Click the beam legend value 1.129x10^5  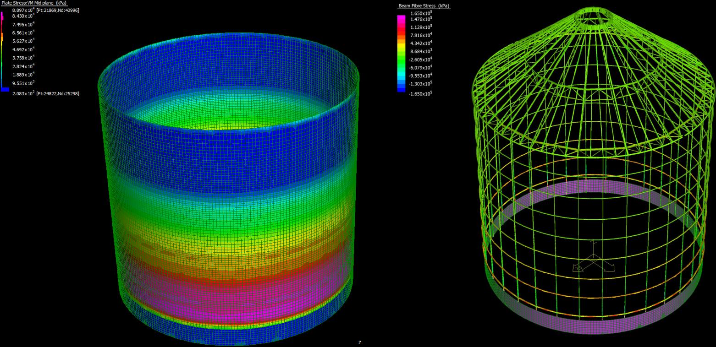421,27
